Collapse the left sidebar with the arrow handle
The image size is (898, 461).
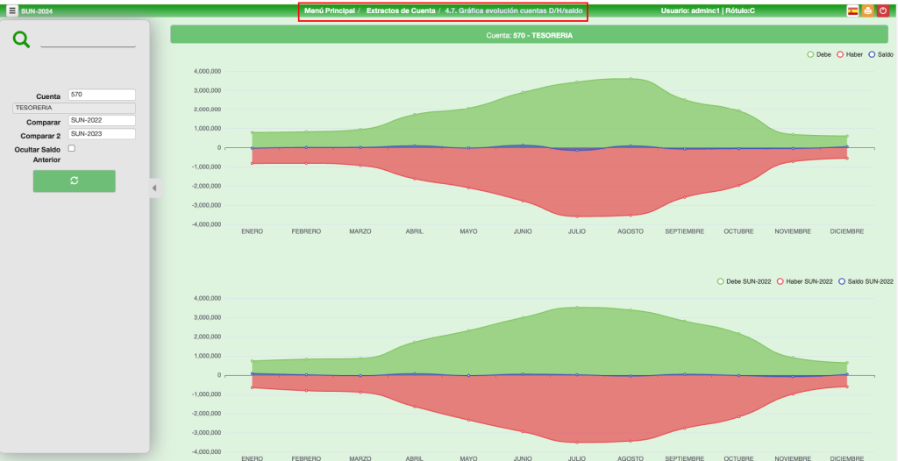coord(154,188)
